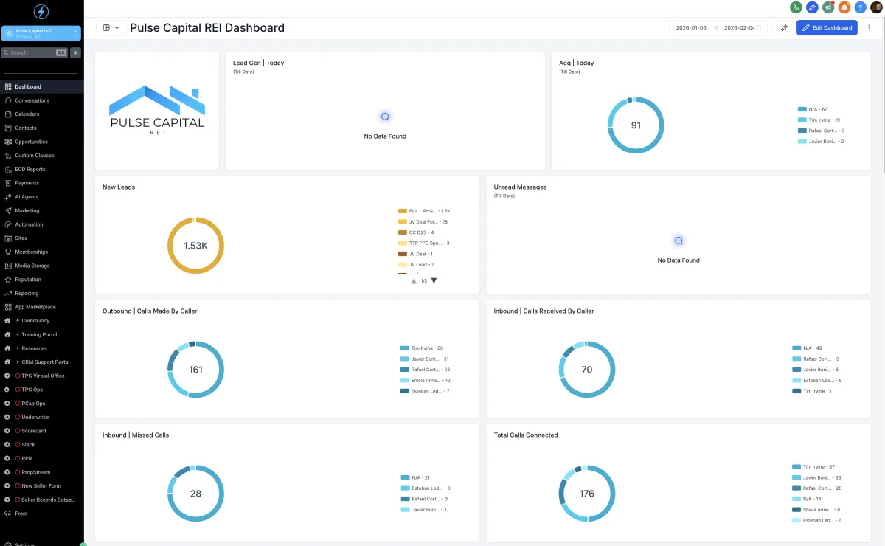Click the N/A - 21 legend entry

coord(415,477)
